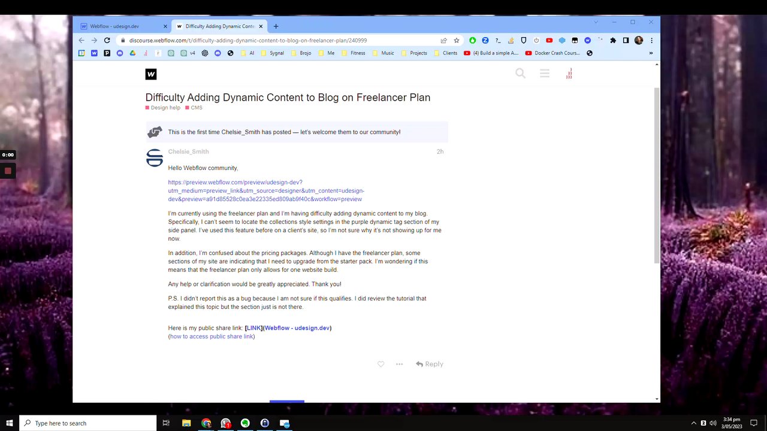Close the Webflow - udesign.dev tab
Image resolution: width=767 pixels, height=431 pixels.
[165, 26]
